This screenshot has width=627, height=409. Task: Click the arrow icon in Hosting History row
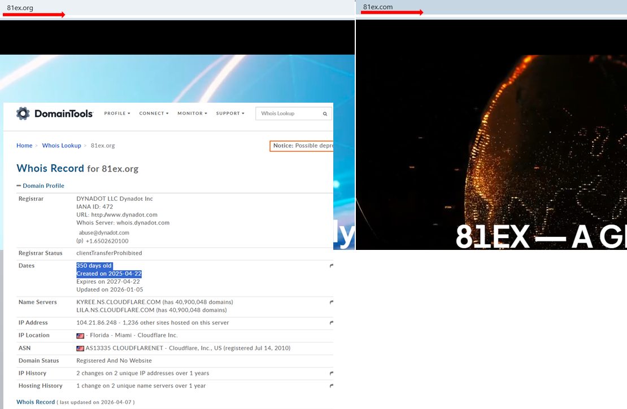(x=331, y=386)
